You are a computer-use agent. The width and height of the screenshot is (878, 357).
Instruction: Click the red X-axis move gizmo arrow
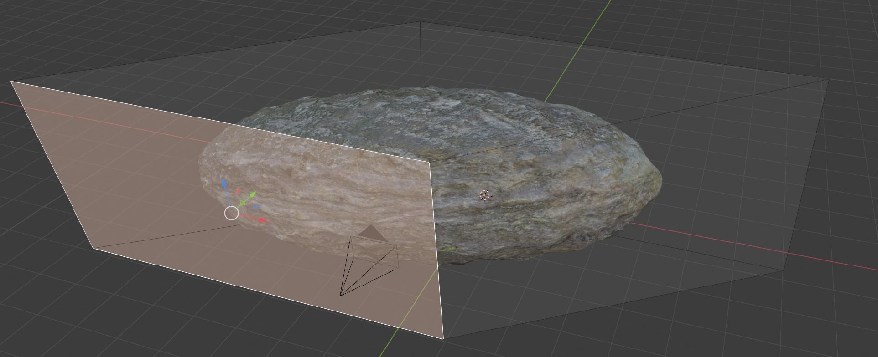262,220
